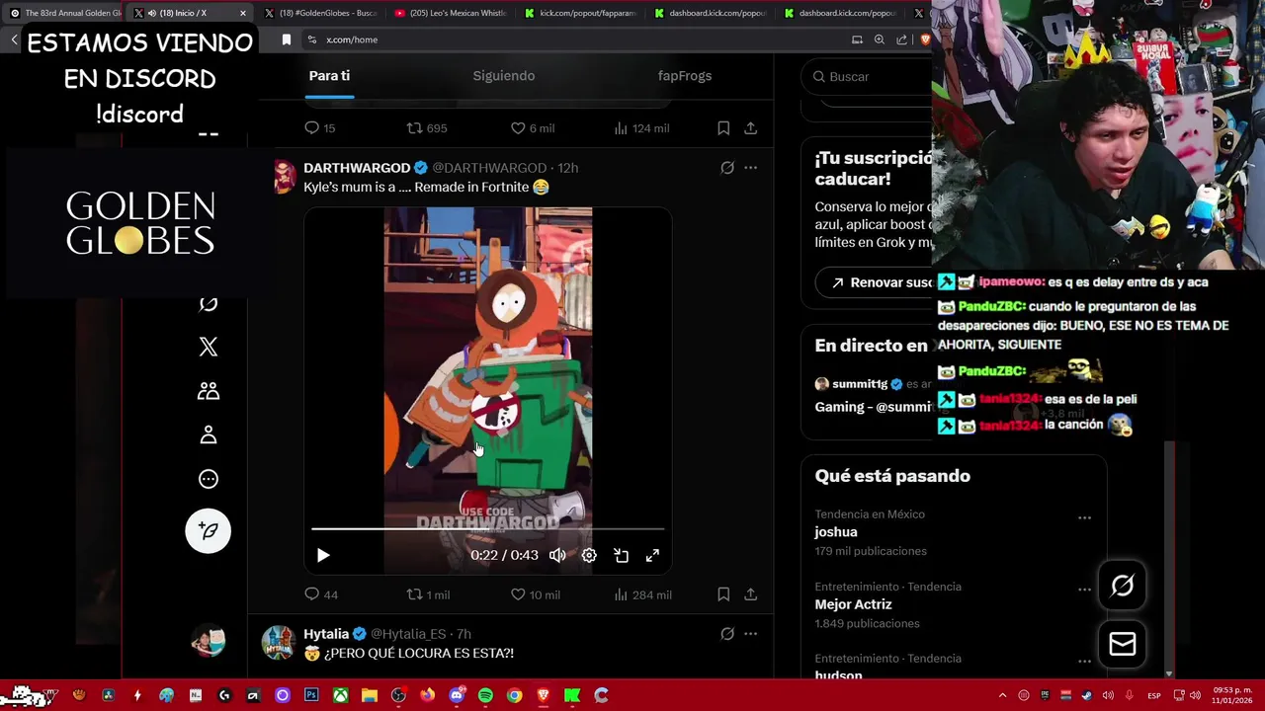This screenshot has height=711, width=1265.
Task: Switch to Leo's Mexican Whistle YouTube tab
Action: (451, 13)
